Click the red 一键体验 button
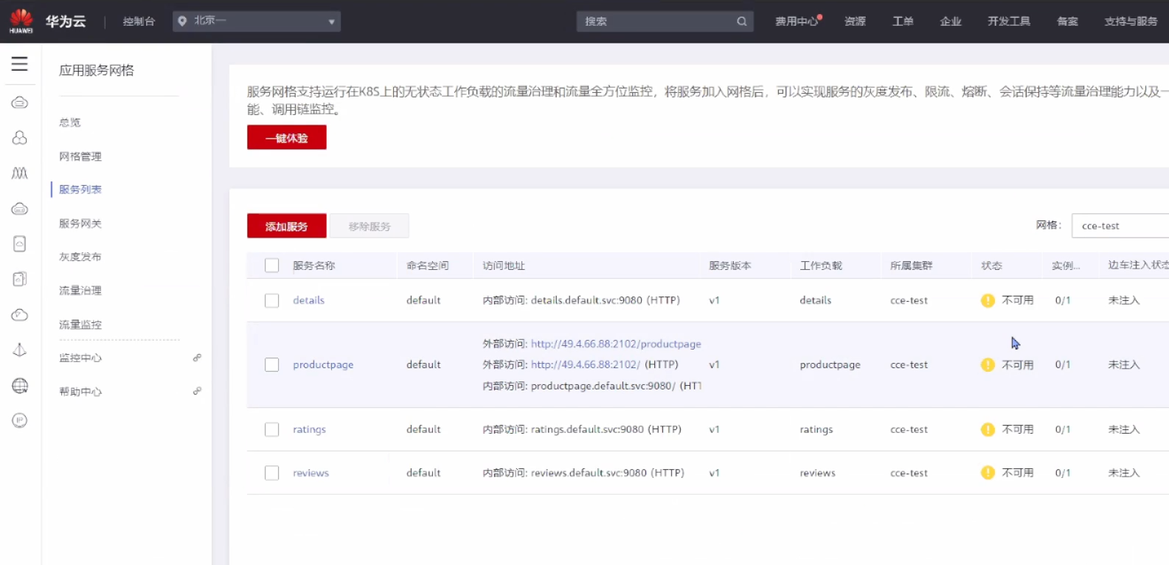 (x=287, y=137)
